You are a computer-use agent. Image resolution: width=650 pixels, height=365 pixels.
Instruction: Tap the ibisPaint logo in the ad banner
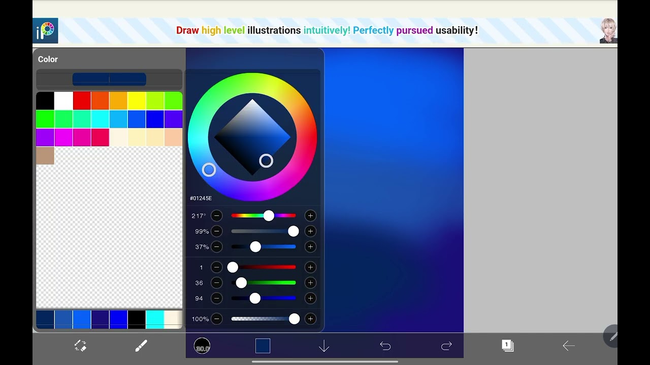(45, 30)
